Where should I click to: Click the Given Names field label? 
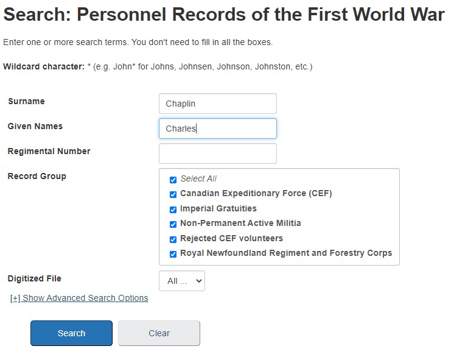coord(35,126)
